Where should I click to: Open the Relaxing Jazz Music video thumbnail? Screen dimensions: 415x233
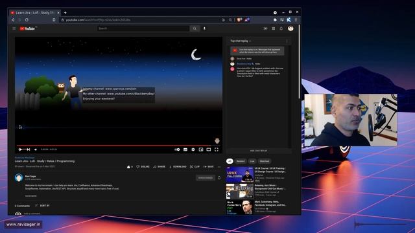[x=240, y=192]
